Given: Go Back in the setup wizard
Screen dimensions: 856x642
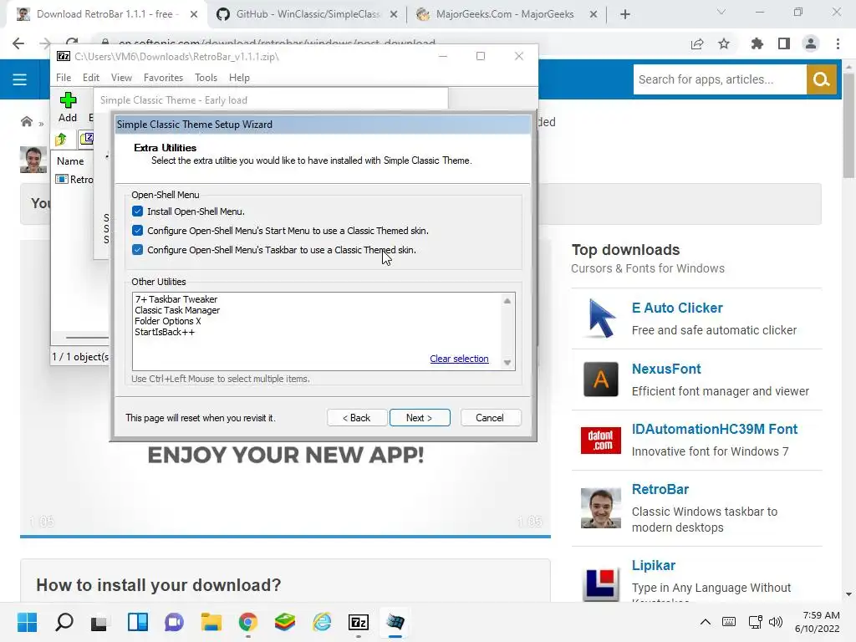Looking at the screenshot, I should coord(357,418).
